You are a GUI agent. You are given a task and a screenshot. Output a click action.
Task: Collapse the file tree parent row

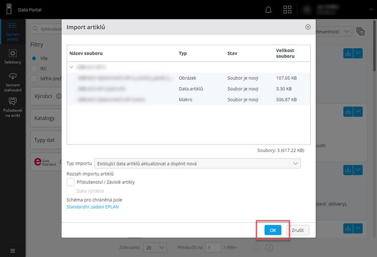[x=72, y=66]
